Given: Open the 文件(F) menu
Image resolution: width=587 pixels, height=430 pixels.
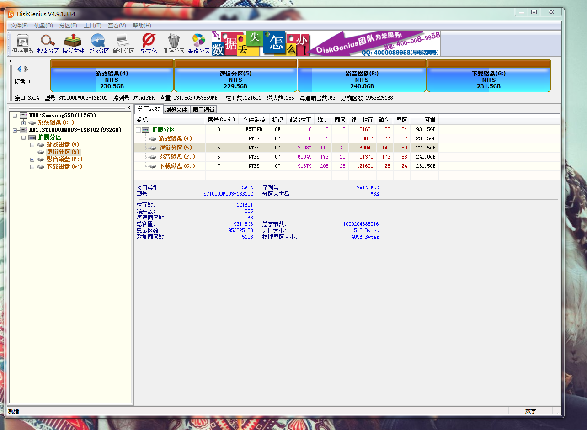Looking at the screenshot, I should [x=19, y=26].
